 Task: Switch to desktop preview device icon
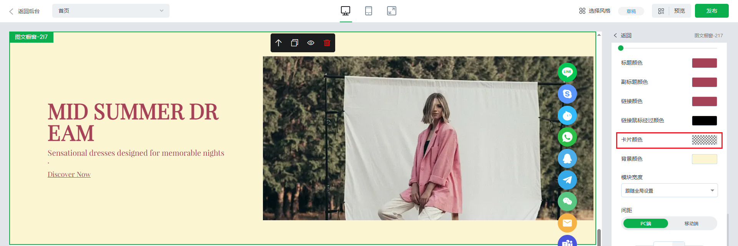346,11
